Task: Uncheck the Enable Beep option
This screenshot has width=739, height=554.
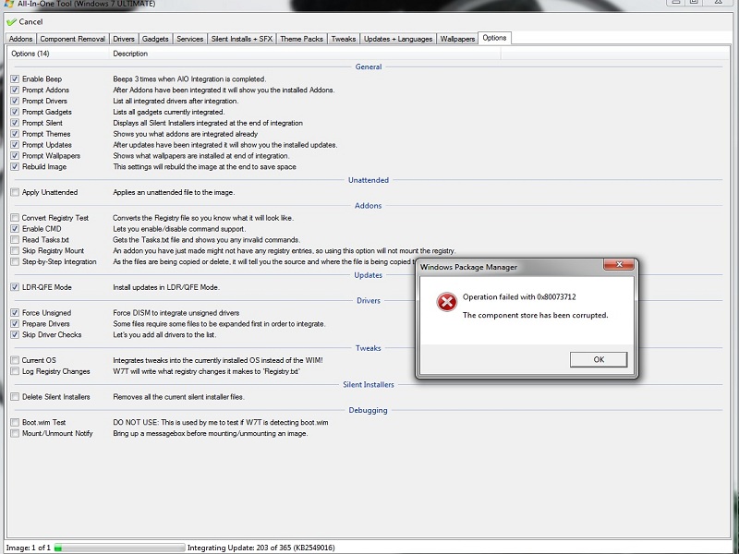Action: point(15,79)
